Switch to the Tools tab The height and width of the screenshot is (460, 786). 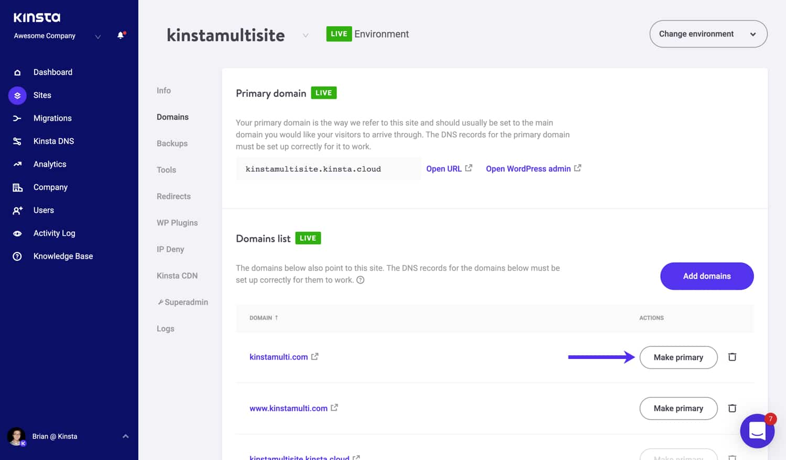click(166, 170)
